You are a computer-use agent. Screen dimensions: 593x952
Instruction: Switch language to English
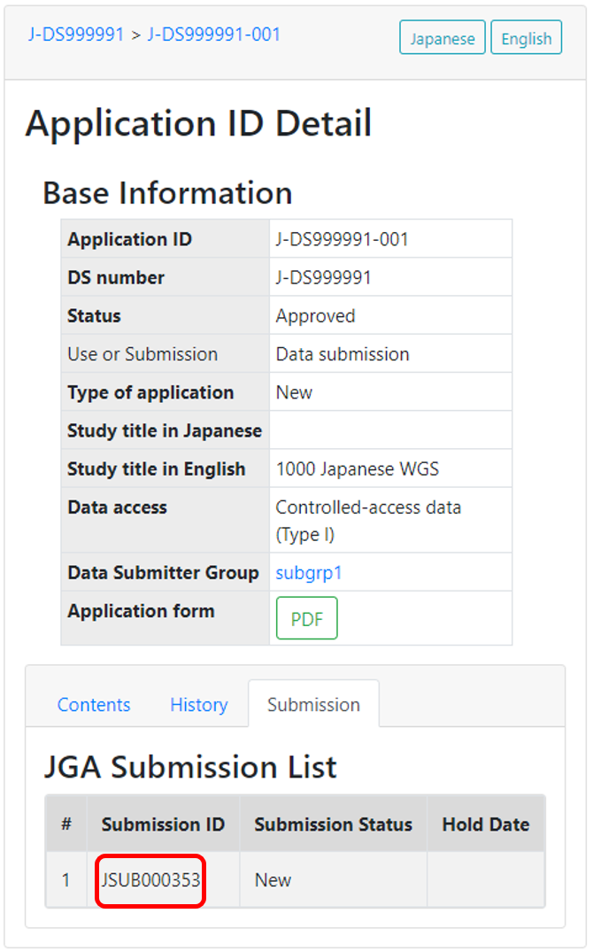point(526,38)
